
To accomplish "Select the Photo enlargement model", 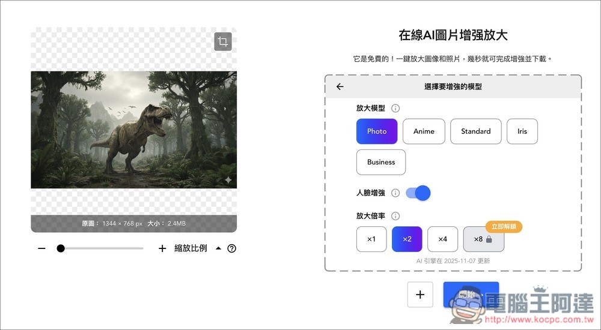I will (x=377, y=131).
